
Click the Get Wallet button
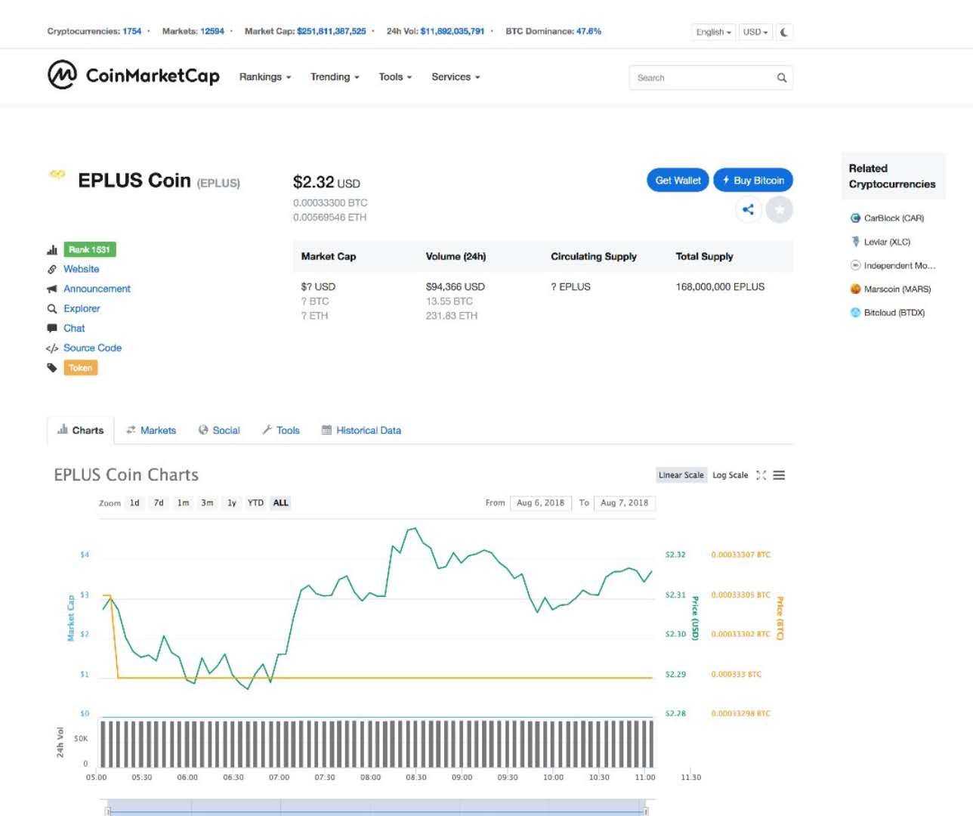point(678,181)
